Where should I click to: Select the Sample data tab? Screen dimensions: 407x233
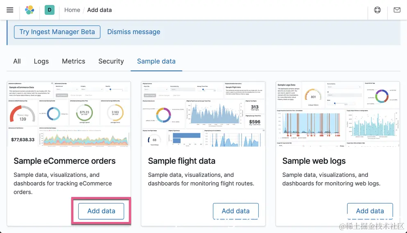156,61
